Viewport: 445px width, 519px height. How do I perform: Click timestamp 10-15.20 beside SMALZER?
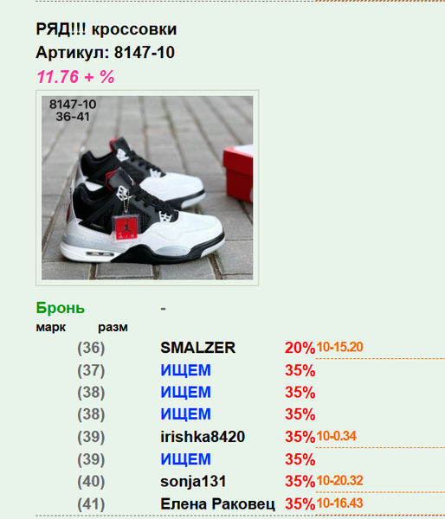click(x=339, y=347)
